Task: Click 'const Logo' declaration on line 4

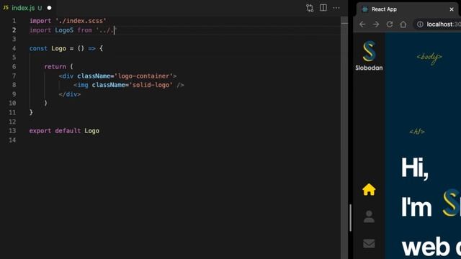Action: click(x=48, y=48)
